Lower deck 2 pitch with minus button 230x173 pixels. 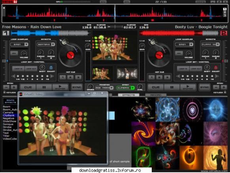tap(216, 87)
